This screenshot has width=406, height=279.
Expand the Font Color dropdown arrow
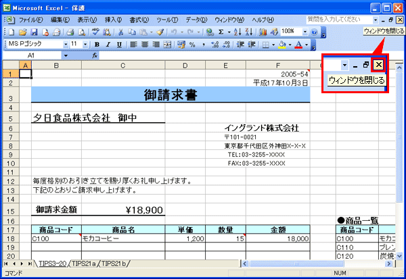click(x=307, y=45)
